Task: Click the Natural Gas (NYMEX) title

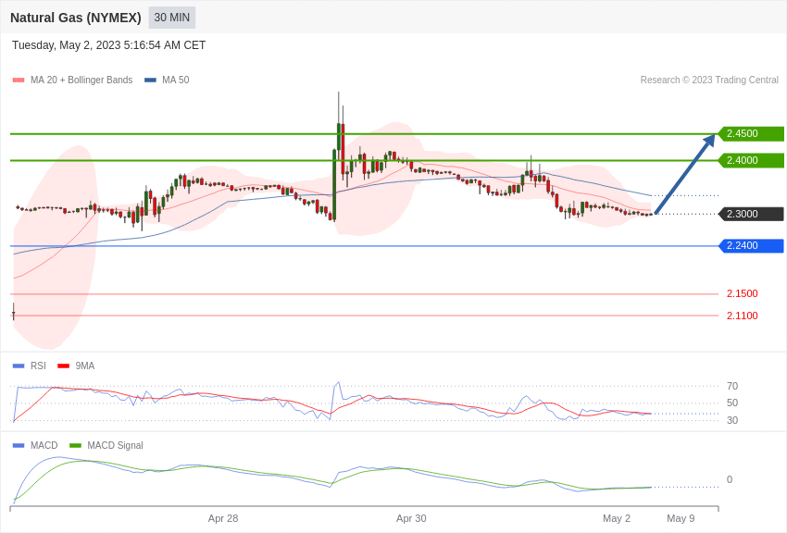Action: point(76,18)
